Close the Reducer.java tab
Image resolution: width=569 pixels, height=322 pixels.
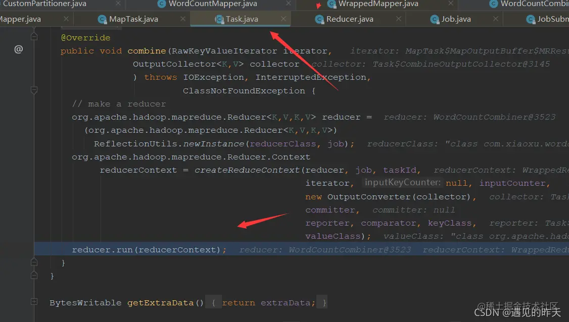pyautogui.click(x=398, y=19)
